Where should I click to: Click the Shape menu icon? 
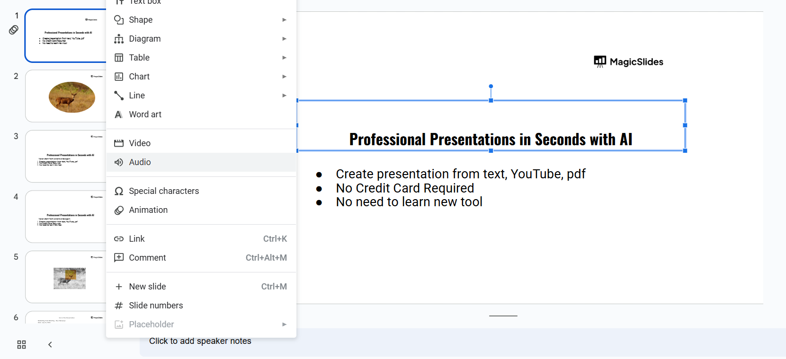coord(119,20)
